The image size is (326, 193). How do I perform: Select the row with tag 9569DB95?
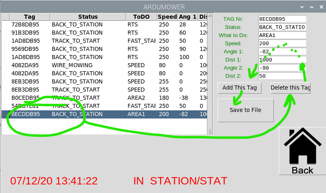tap(104, 49)
